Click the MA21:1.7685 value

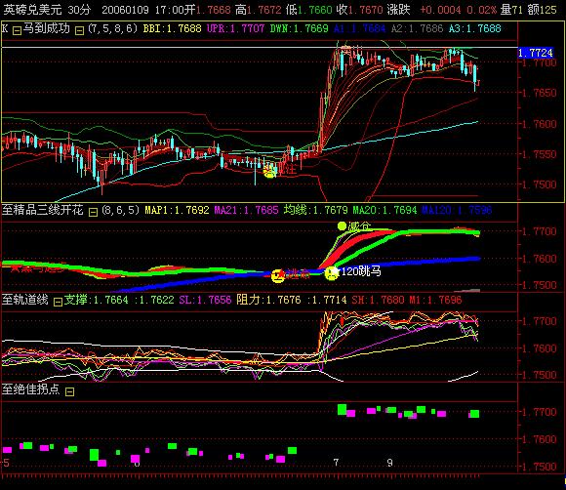(246, 210)
